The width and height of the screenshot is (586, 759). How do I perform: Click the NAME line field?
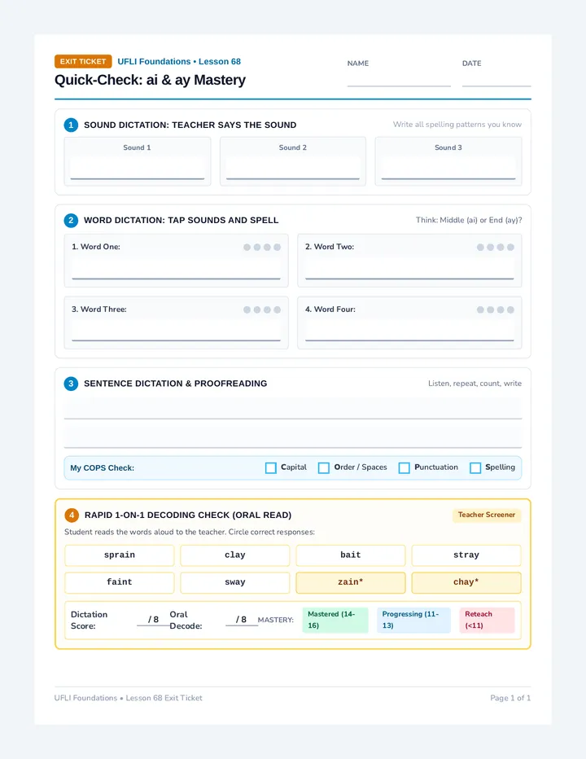(x=399, y=79)
